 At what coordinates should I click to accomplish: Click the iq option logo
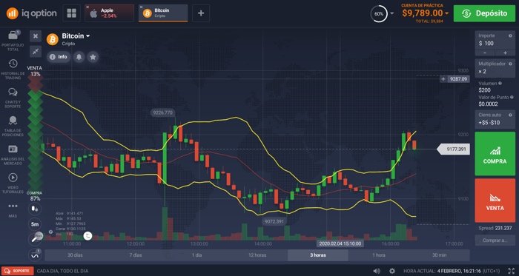click(x=31, y=13)
